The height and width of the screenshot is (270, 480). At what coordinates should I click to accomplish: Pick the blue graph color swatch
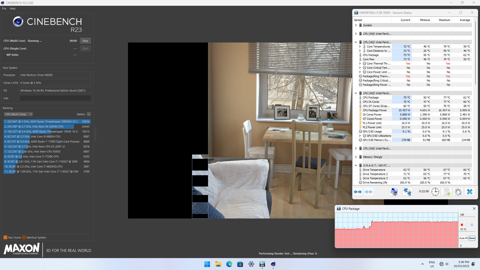[472, 225]
